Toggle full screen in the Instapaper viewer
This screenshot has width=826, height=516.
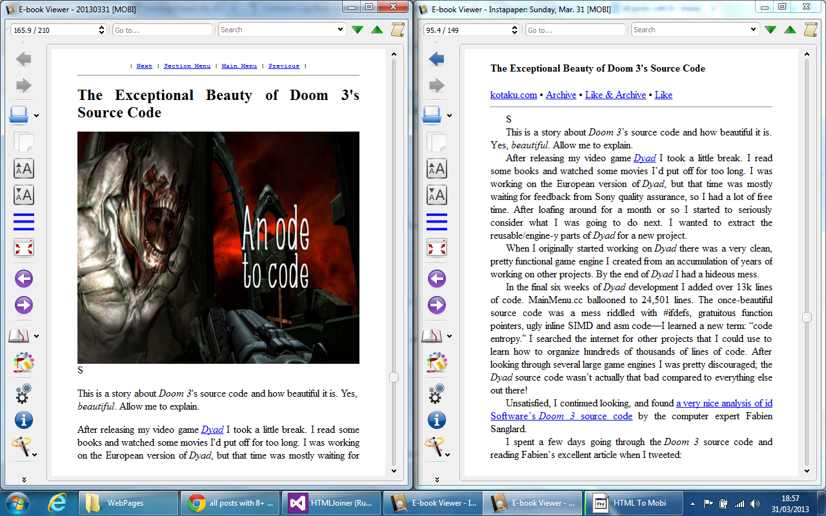coord(437,248)
